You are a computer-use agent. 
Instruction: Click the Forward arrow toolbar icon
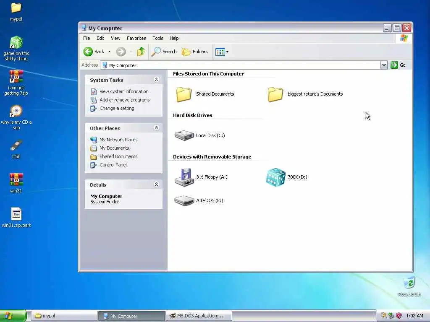tap(121, 52)
